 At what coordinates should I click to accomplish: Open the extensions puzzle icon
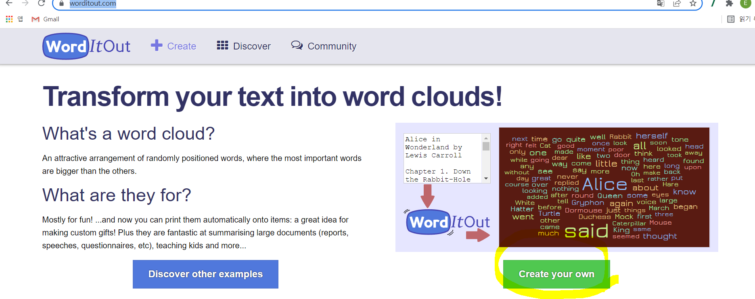[x=729, y=4]
